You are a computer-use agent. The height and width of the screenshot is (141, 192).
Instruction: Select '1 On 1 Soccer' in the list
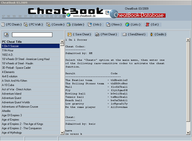pos(30,46)
